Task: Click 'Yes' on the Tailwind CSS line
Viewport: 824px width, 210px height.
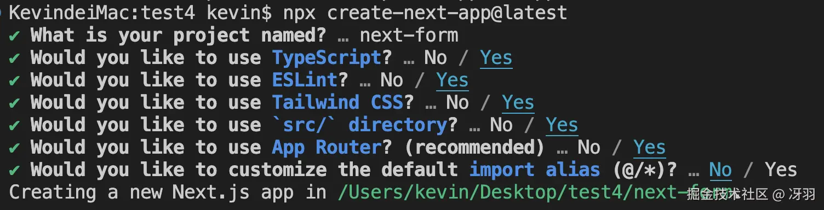Action: click(x=518, y=102)
